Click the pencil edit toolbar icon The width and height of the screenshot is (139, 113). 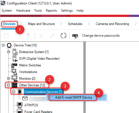[52, 36]
